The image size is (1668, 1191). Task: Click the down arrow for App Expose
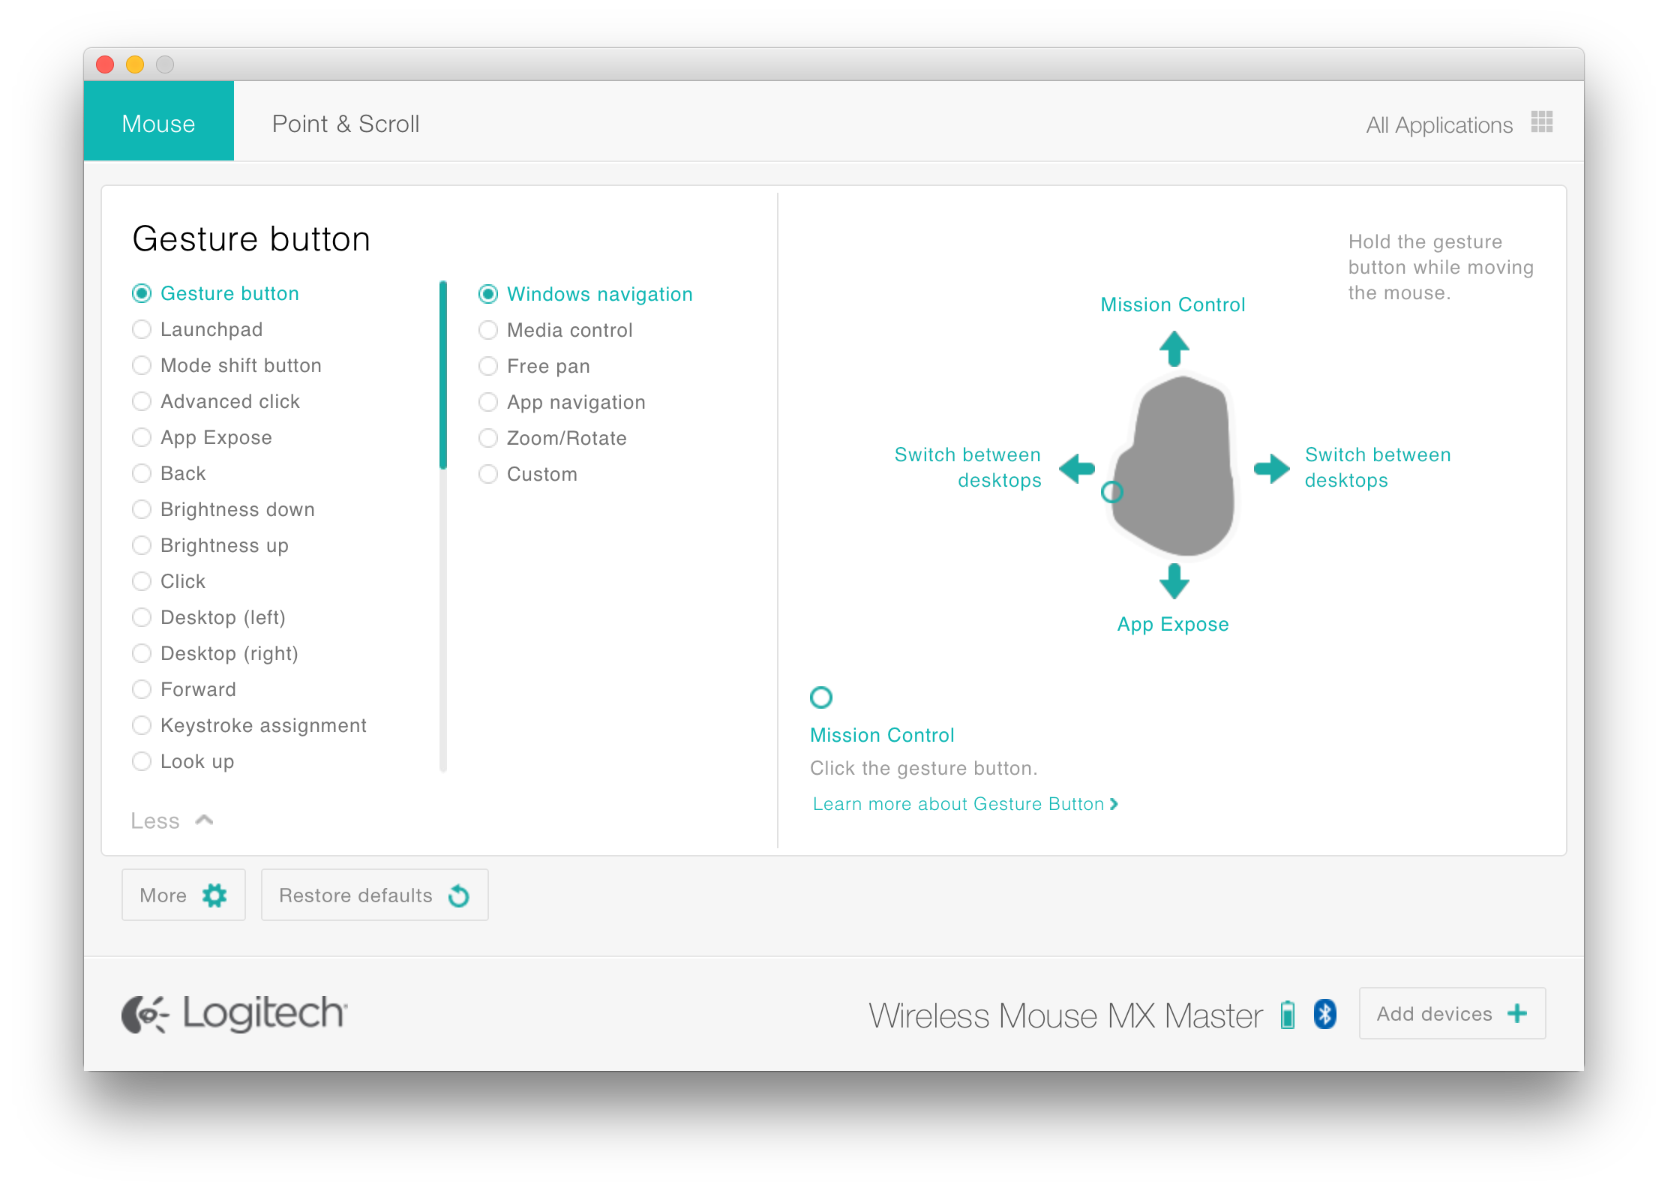pyautogui.click(x=1174, y=581)
